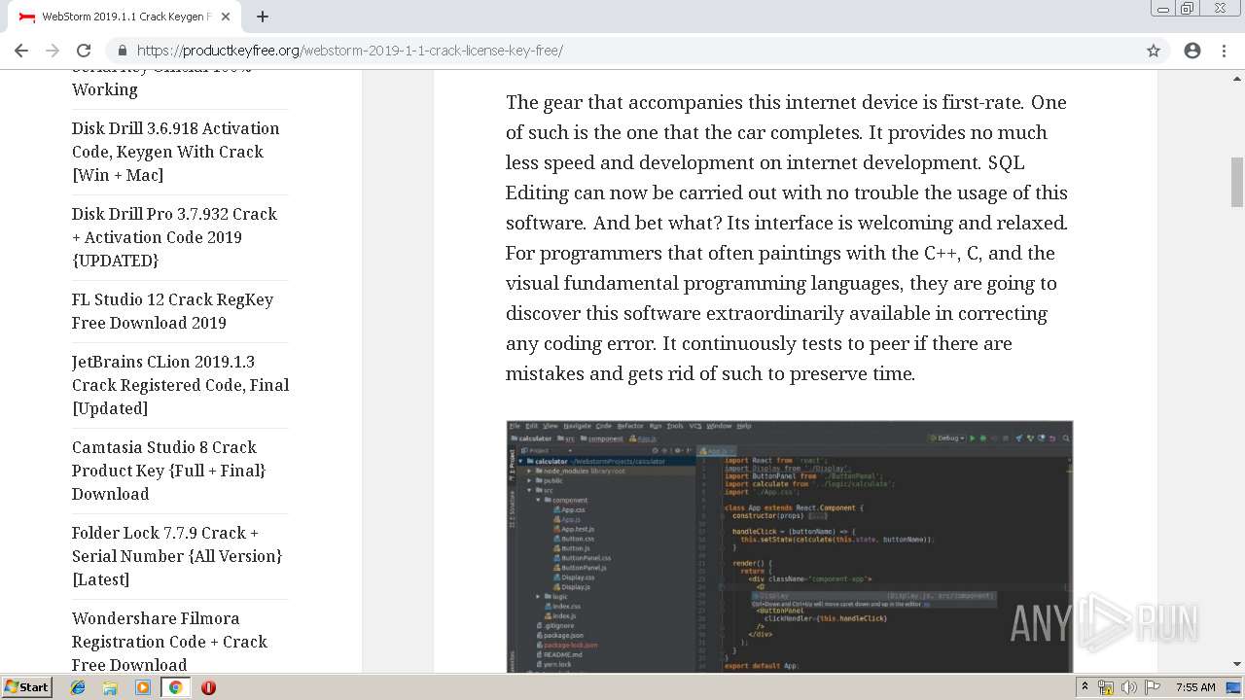Viewport: 1245px width, 700px height.
Task: Launch Internet Explorer from the taskbar
Action: pos(78,687)
